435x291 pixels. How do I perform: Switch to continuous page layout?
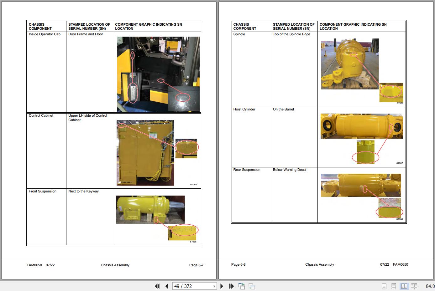point(394,286)
